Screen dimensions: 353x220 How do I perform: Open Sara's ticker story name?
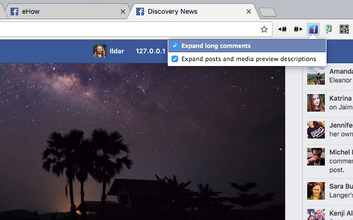tap(341, 186)
